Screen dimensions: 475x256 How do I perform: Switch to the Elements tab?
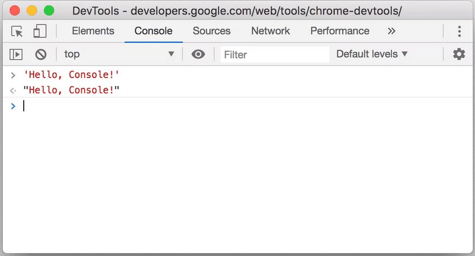(93, 31)
